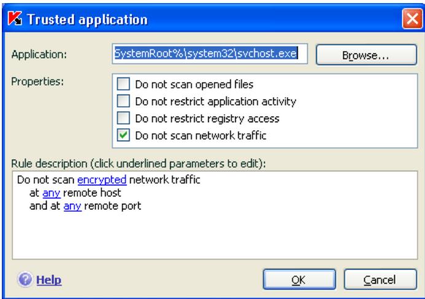Open the Help link

click(x=49, y=280)
